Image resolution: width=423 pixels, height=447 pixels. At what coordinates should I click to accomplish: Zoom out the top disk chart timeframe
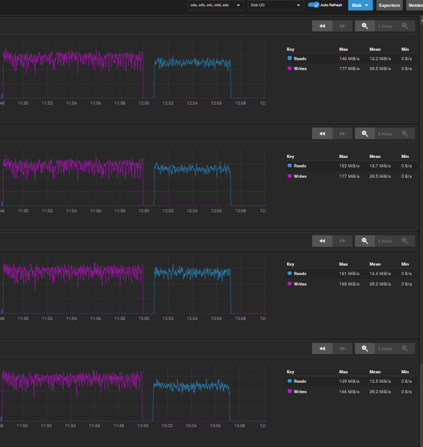pos(365,26)
